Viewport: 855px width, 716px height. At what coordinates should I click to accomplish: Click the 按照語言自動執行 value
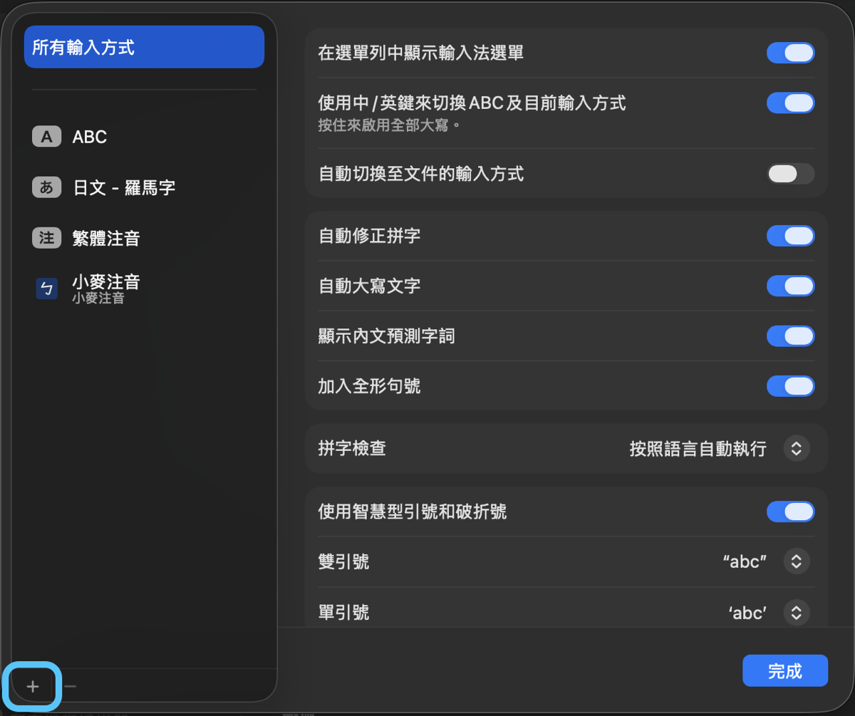[x=698, y=449]
